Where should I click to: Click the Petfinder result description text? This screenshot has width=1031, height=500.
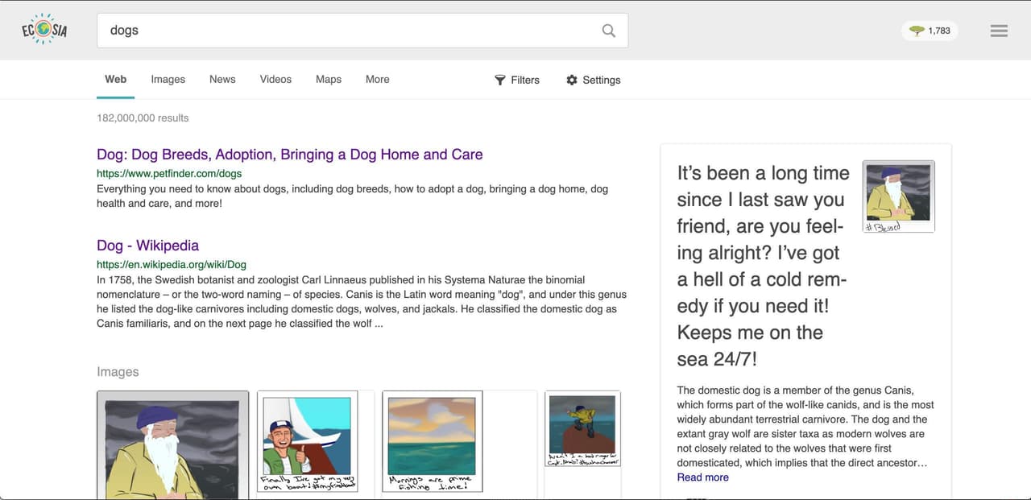pos(353,196)
